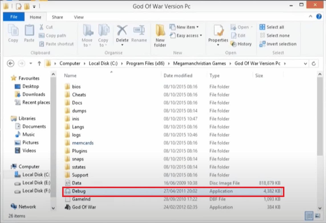Select the Debug application

click(173, 191)
